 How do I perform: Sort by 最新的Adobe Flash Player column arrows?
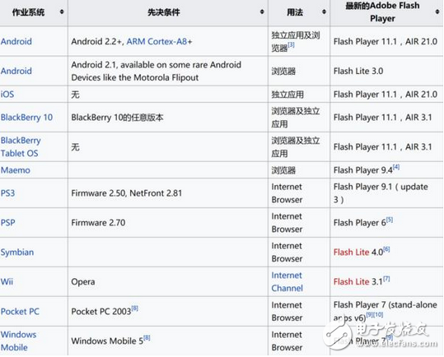[437, 12]
